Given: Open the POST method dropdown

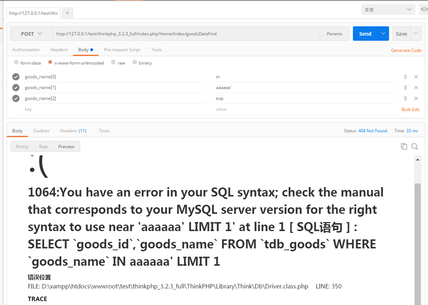Looking at the screenshot, I should (32, 33).
